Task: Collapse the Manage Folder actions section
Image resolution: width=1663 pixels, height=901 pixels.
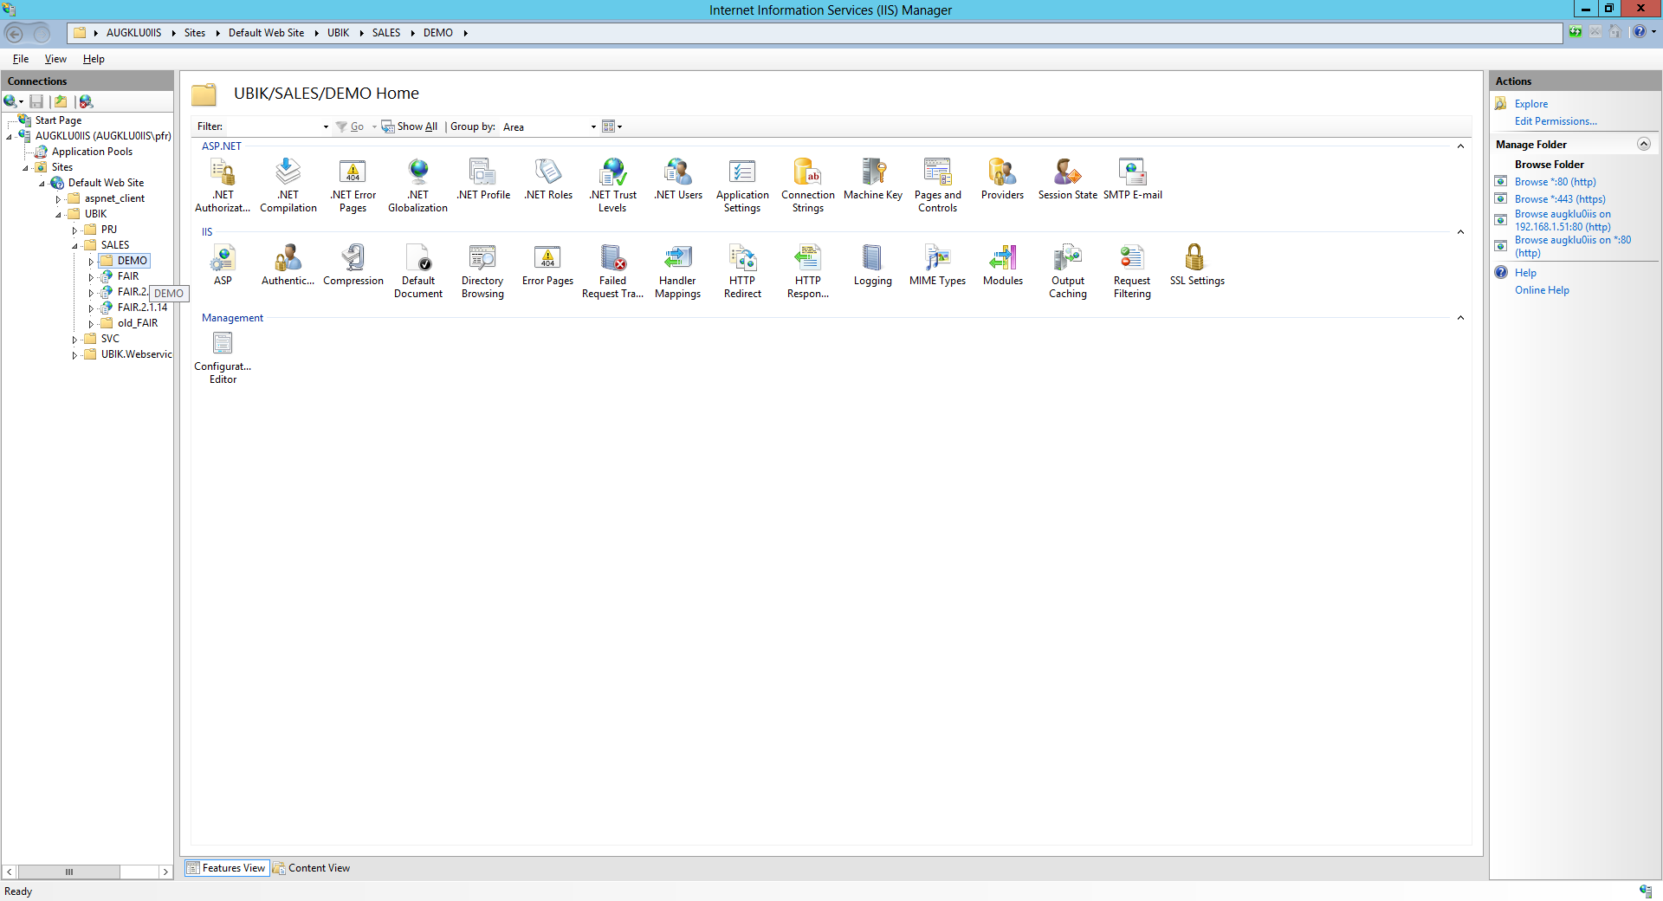Action: tap(1643, 145)
